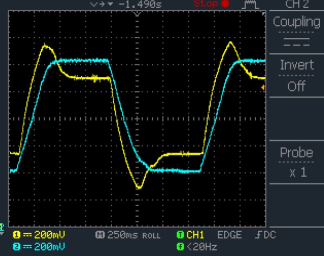Click the -1.490s time offset readout
This screenshot has width=324, height=256.
point(140,4)
